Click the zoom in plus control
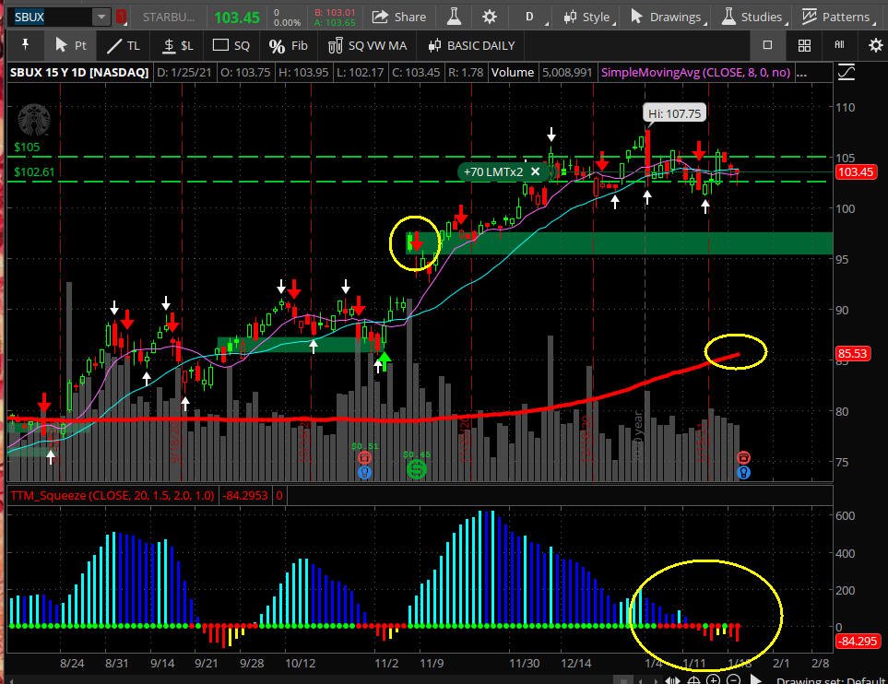888x684 pixels. [713, 679]
